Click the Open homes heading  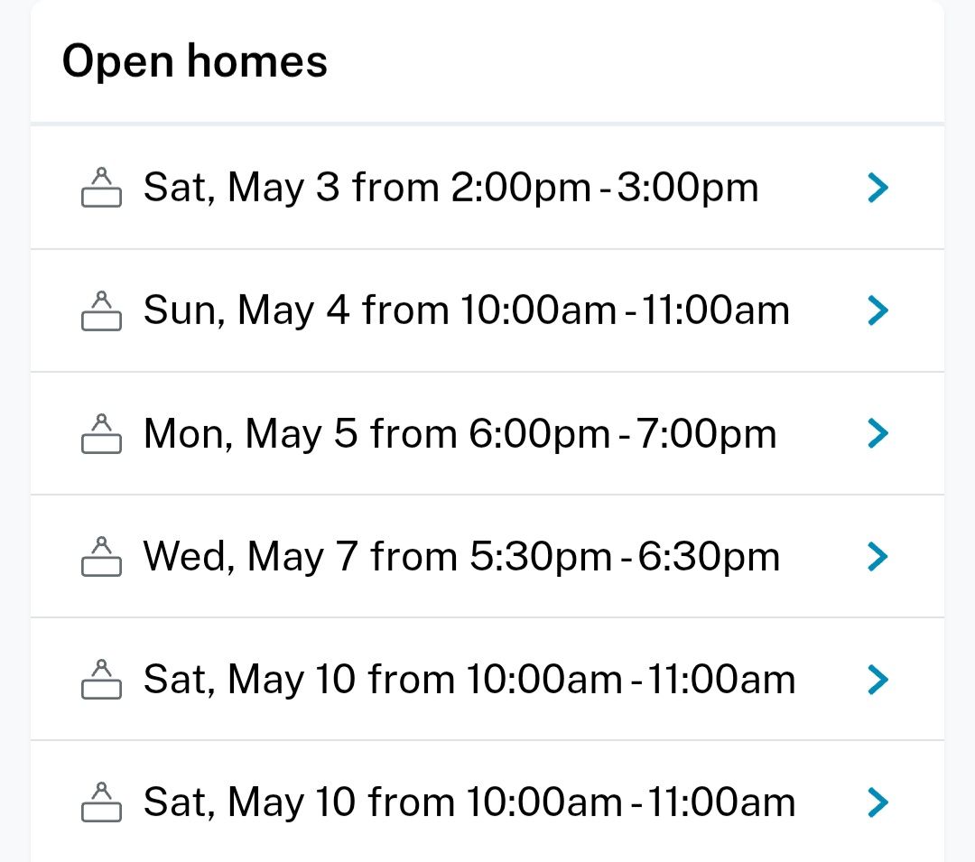point(194,61)
